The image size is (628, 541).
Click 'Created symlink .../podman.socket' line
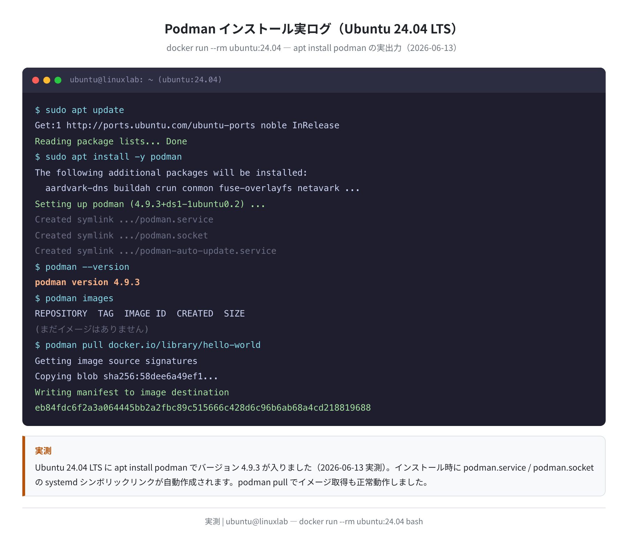pos(121,236)
